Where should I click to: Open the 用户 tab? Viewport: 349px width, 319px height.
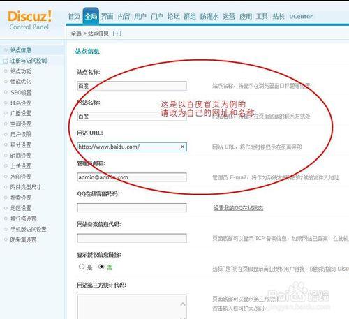(x=140, y=16)
